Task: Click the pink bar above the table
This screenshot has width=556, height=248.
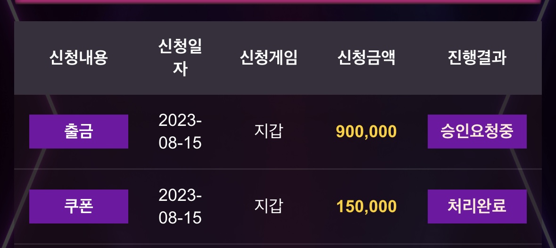Action: click(278, 2)
